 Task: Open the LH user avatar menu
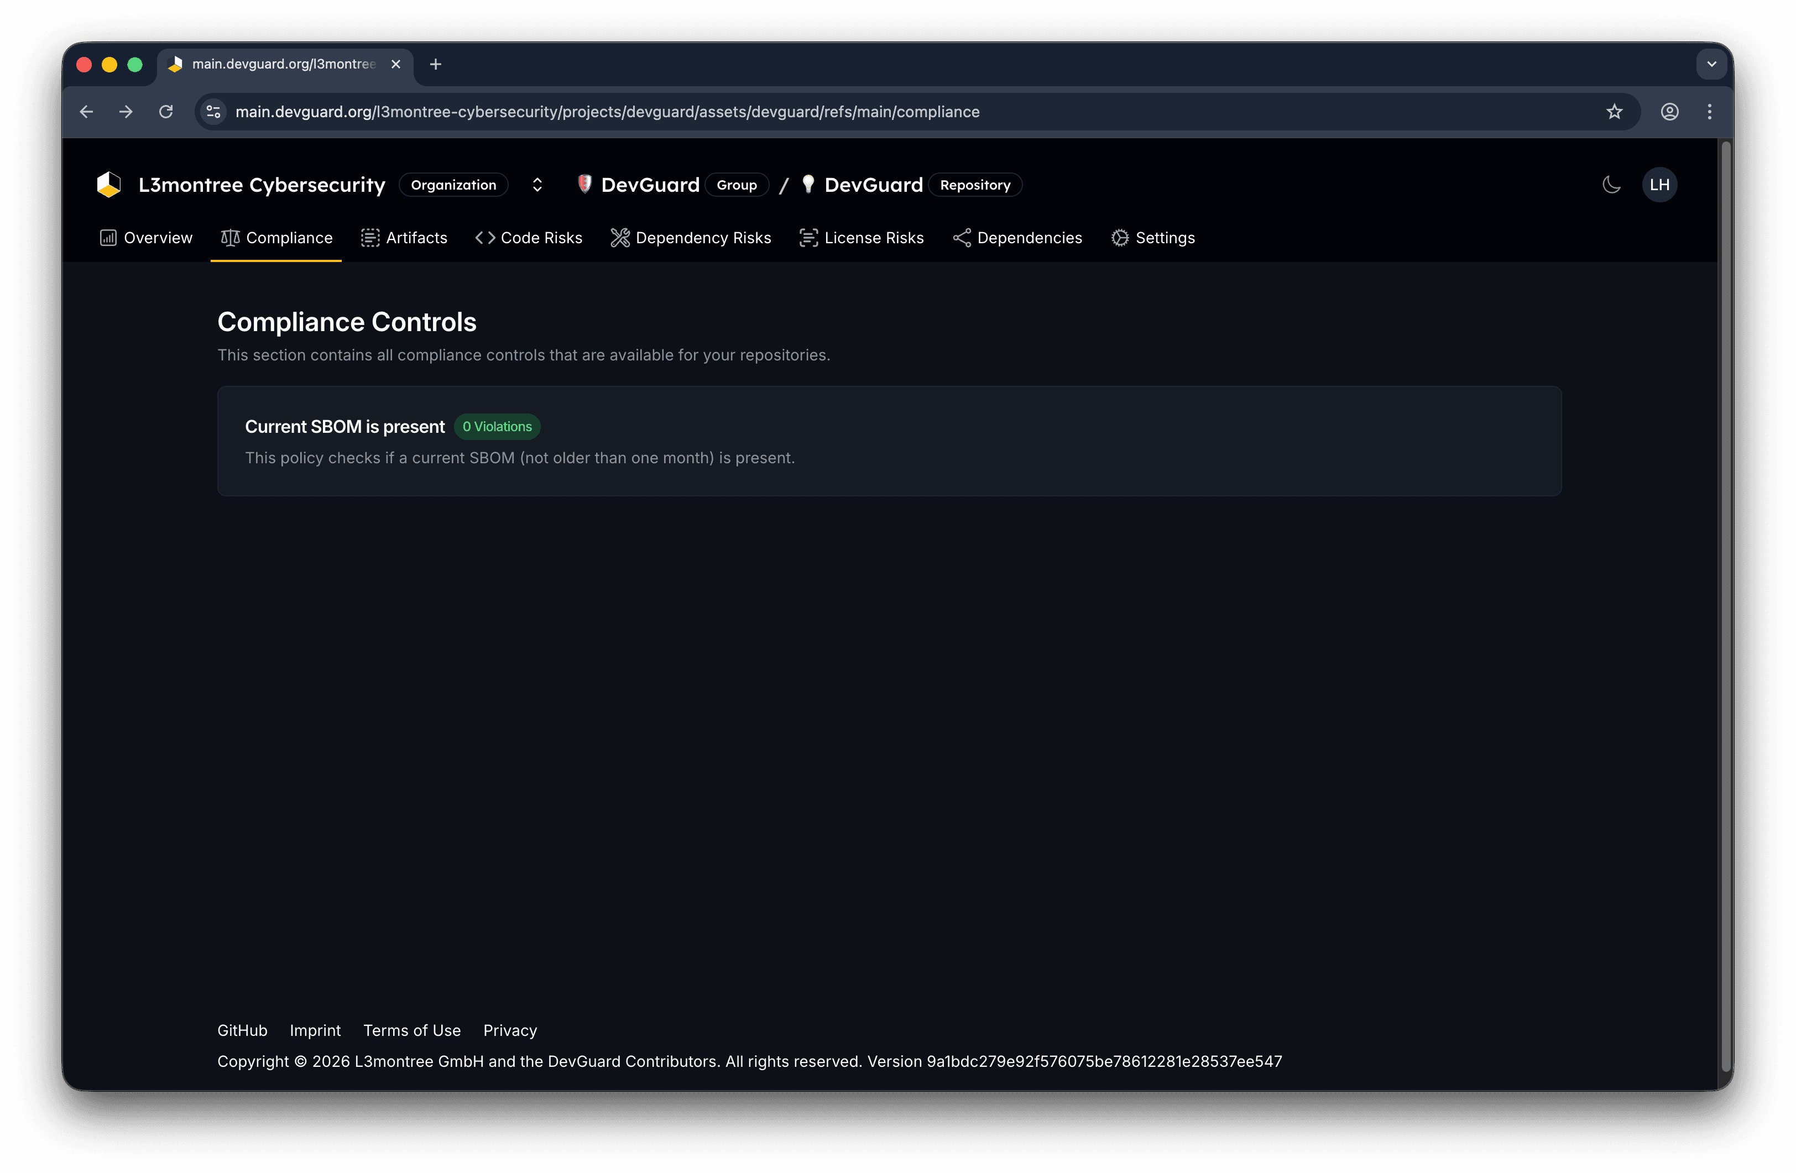[x=1659, y=185]
